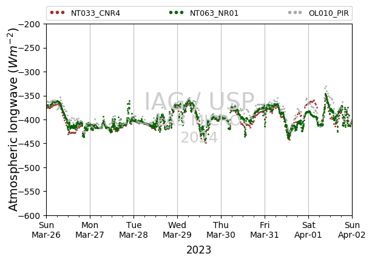
Task: Click the Tue Mar-28 date label
Action: click(x=134, y=230)
